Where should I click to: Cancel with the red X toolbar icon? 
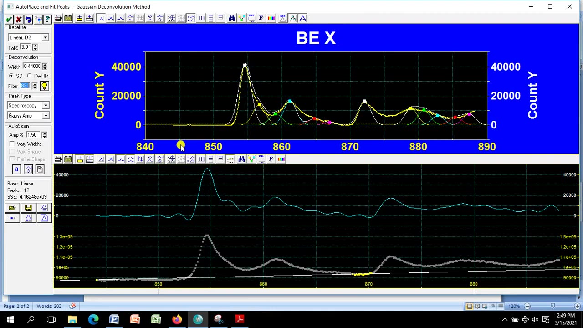coord(19,19)
